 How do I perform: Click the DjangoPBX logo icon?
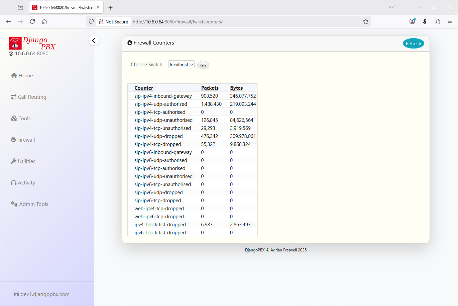coord(15,43)
